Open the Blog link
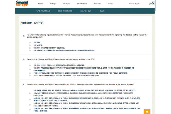 pyautogui.click(x=102, y=11)
